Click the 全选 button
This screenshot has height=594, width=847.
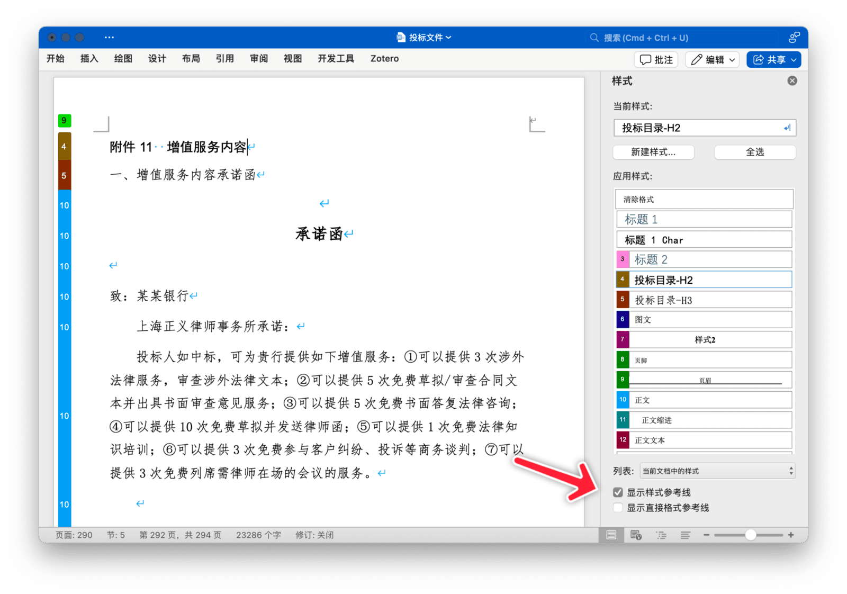tap(755, 152)
